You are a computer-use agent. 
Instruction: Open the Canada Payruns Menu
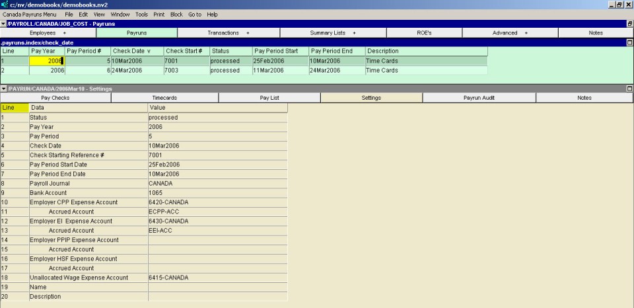[30, 14]
